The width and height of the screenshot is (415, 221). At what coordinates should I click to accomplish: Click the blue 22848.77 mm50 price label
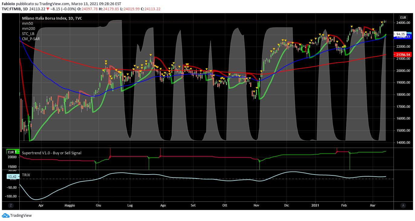coord(403,37)
